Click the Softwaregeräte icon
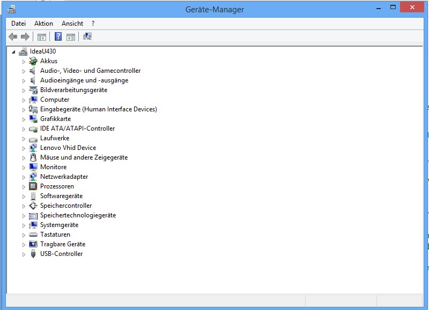Image resolution: width=429 pixels, height=310 pixels. click(33, 196)
